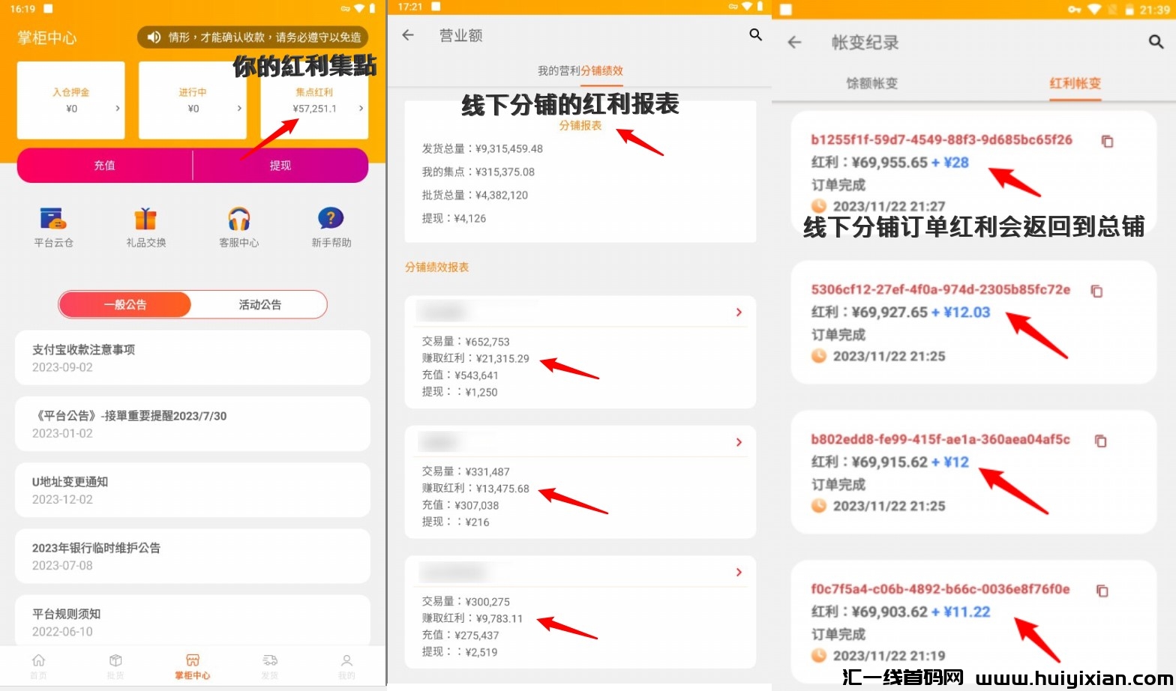Image resolution: width=1176 pixels, height=691 pixels.
Task: Switch to the 活动公告 announcements
Action: click(x=259, y=304)
